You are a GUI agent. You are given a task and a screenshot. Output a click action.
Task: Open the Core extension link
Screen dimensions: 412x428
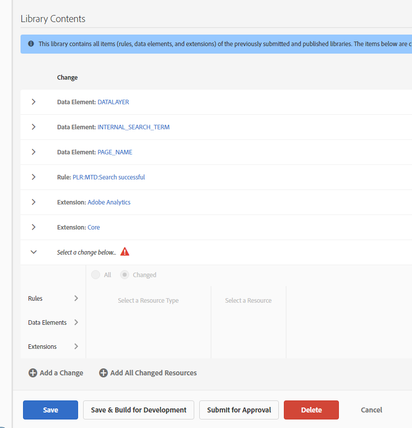(x=94, y=227)
